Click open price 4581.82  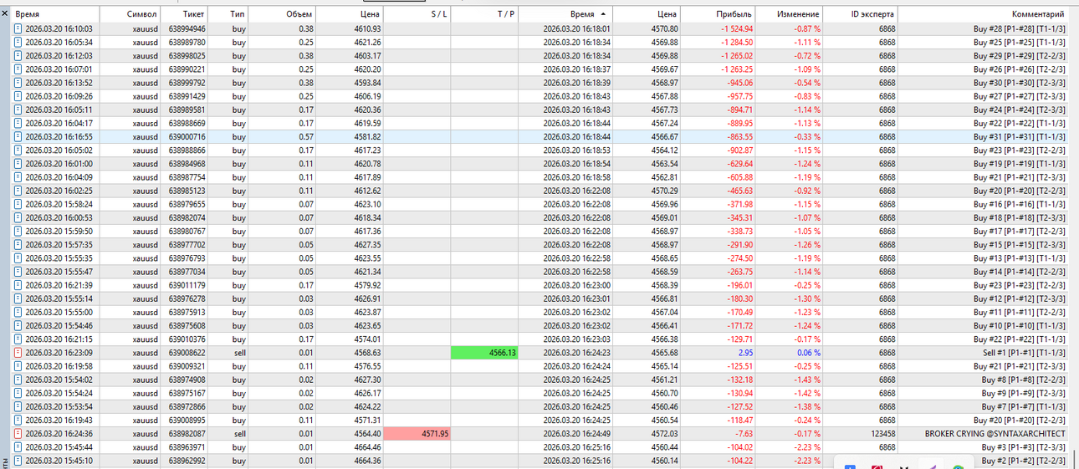(x=367, y=137)
